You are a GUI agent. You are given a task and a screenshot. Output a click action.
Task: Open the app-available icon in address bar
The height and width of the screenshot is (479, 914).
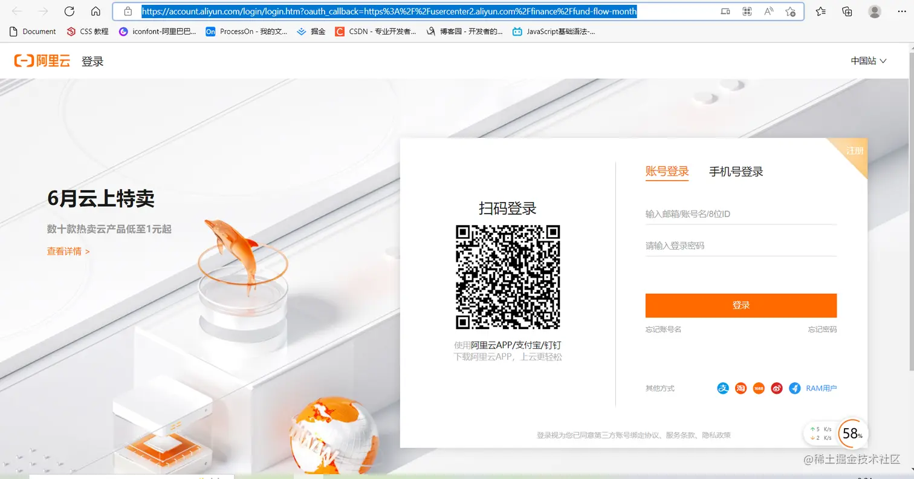[x=725, y=11]
